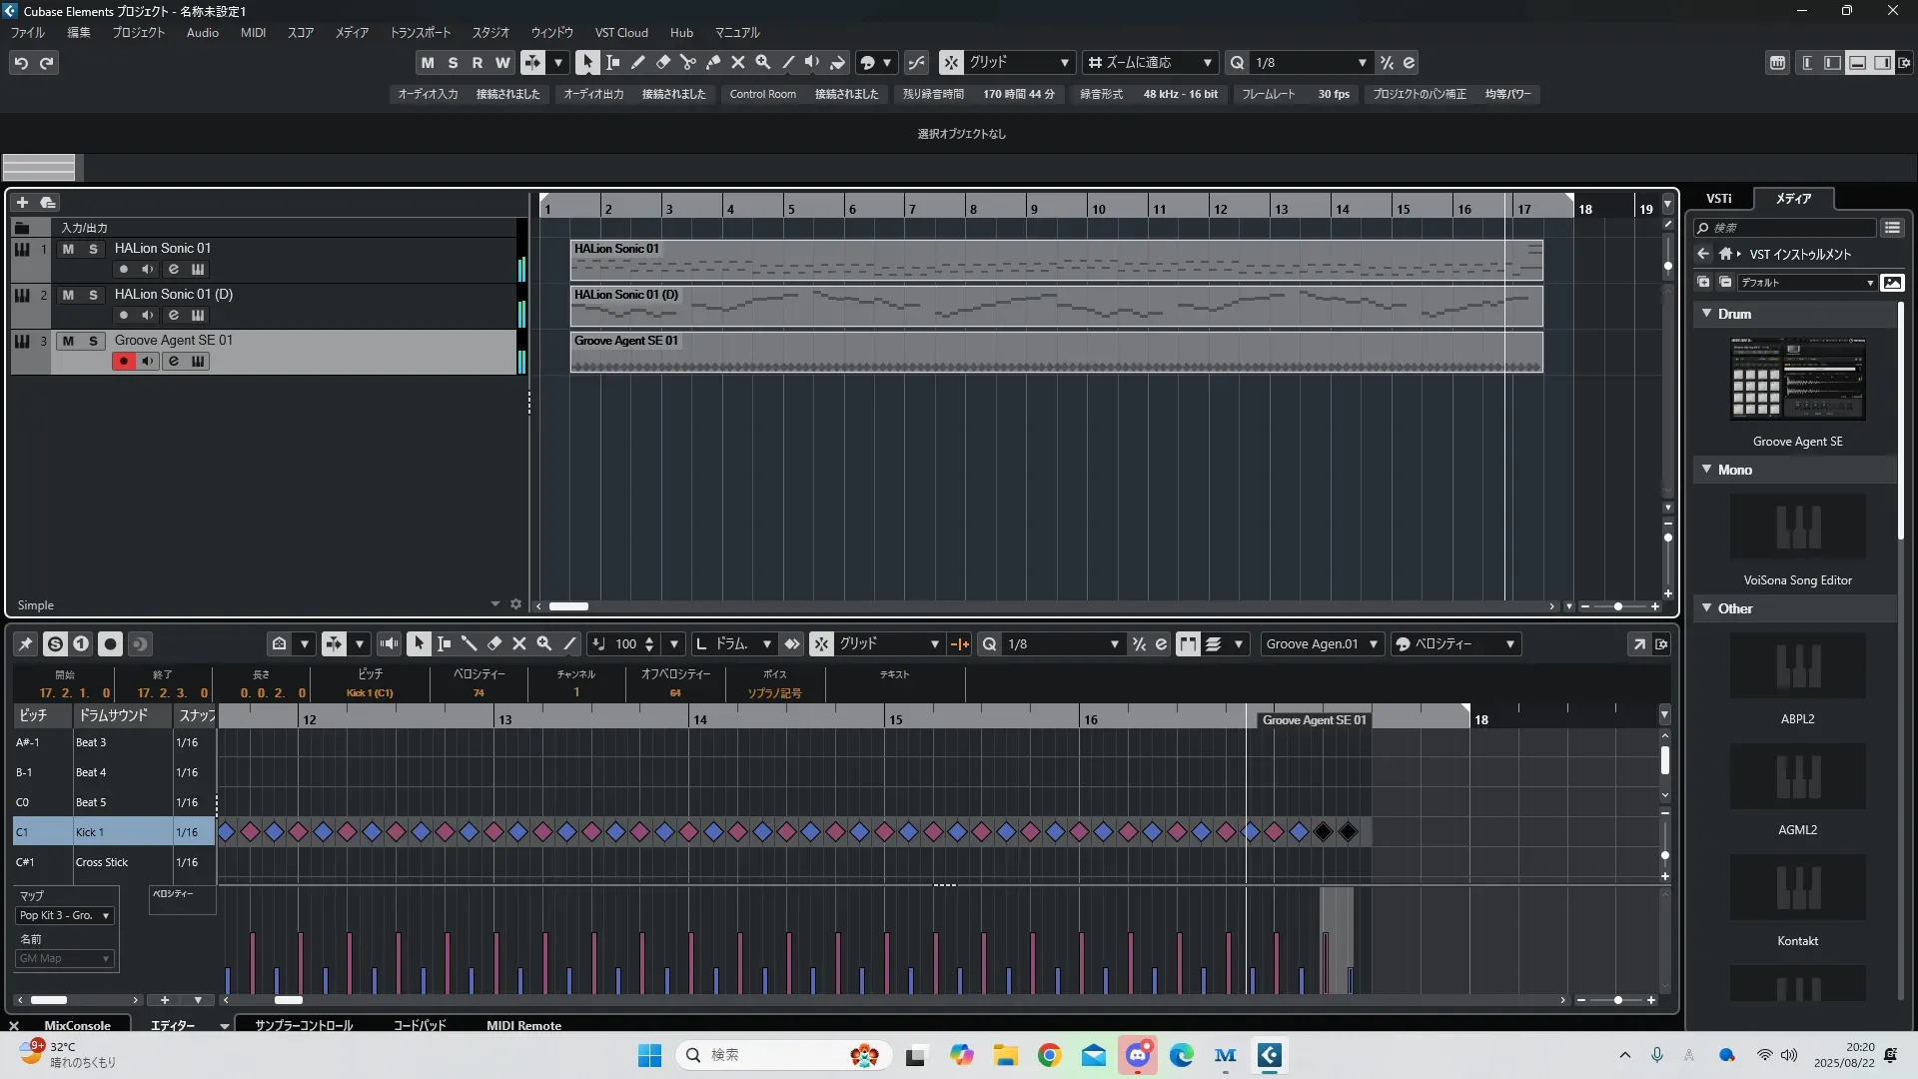Click the undo arrow icon
The image size is (1918, 1079).
21,62
